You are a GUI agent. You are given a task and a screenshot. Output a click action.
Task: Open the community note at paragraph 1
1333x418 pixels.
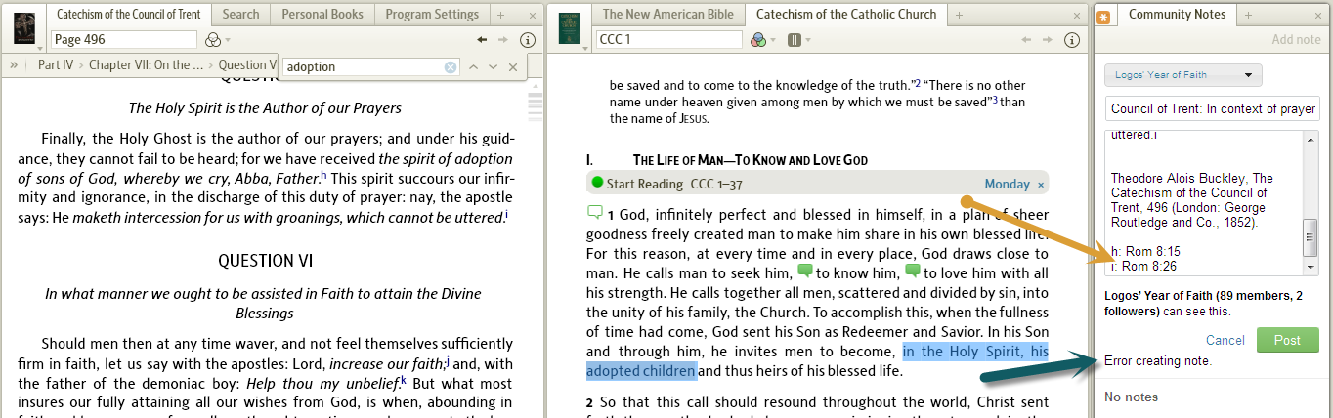pos(594,213)
